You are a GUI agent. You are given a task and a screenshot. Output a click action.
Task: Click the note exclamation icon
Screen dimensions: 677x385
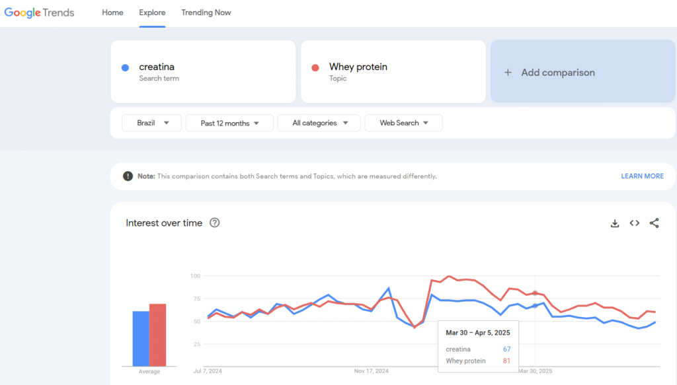point(128,176)
